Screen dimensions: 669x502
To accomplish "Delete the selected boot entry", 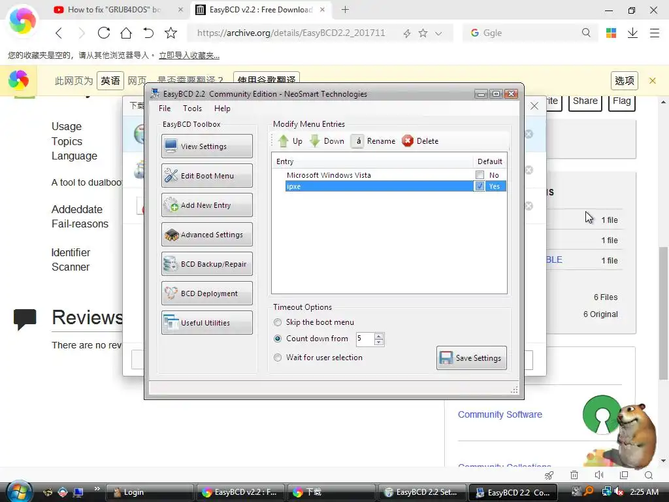I will [420, 141].
